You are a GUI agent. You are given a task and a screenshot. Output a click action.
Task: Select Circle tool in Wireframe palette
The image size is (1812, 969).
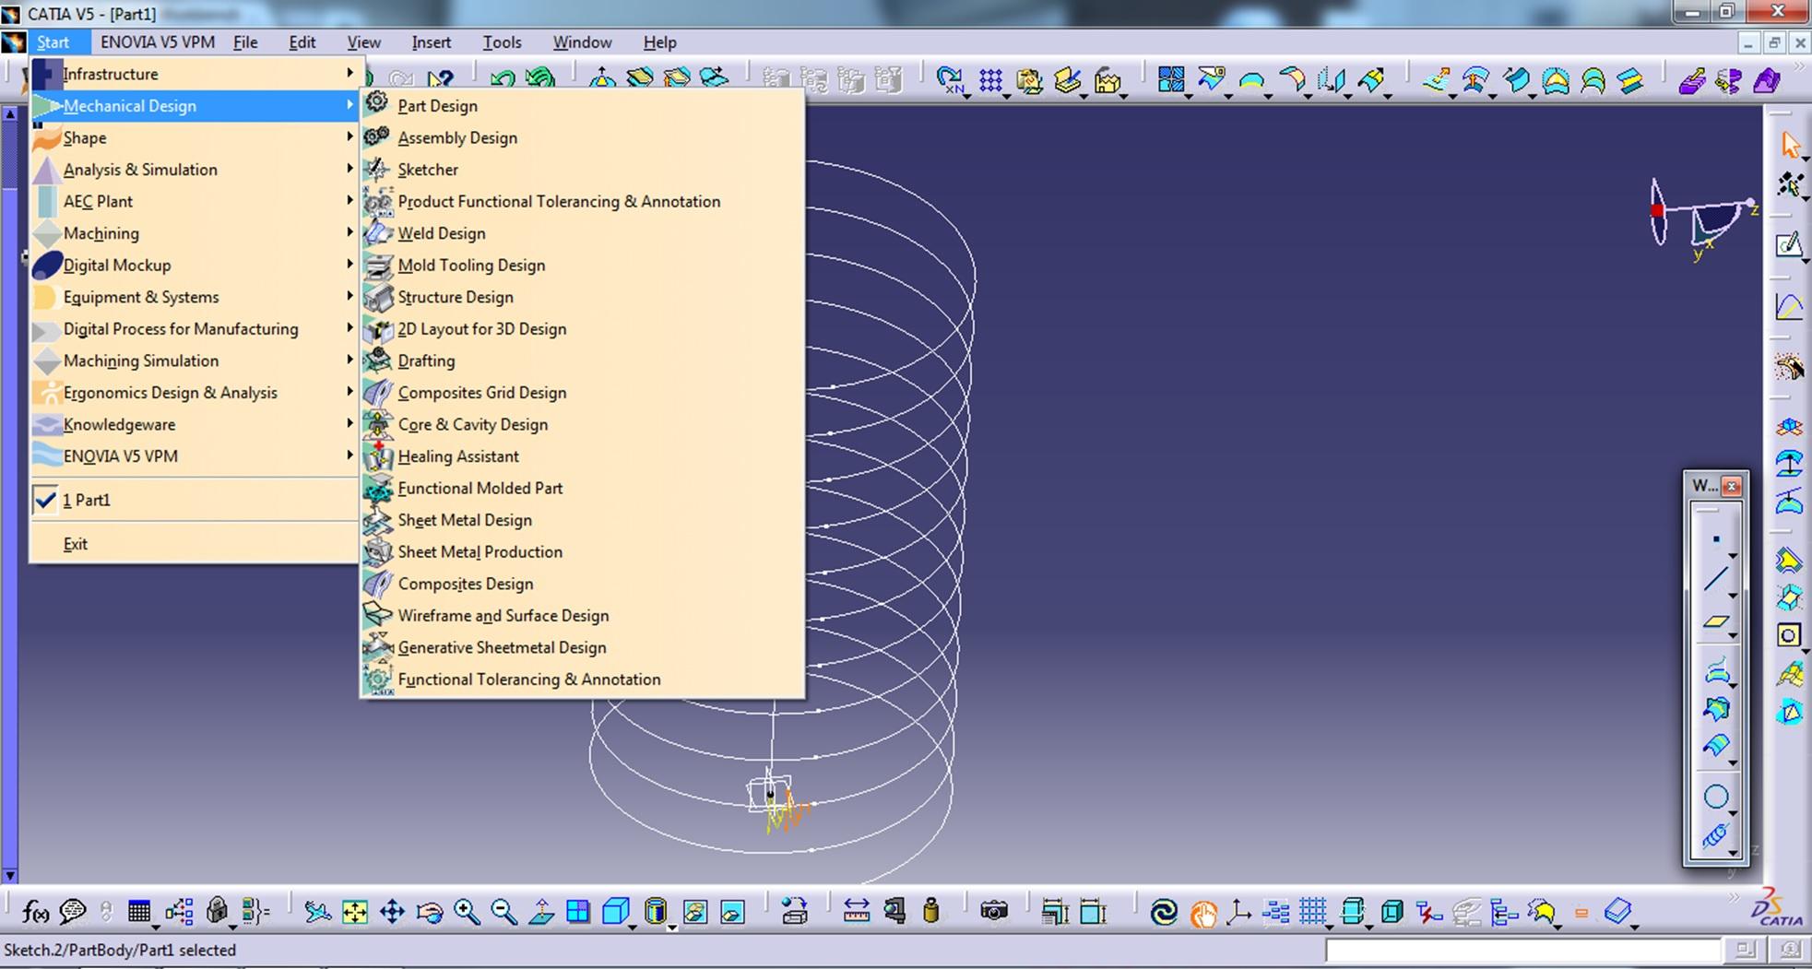coord(1715,797)
